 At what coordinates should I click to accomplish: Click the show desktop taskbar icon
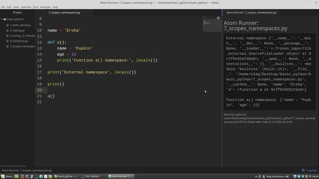(x=16, y=177)
